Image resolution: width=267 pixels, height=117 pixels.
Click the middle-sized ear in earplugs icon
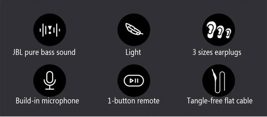221,32
